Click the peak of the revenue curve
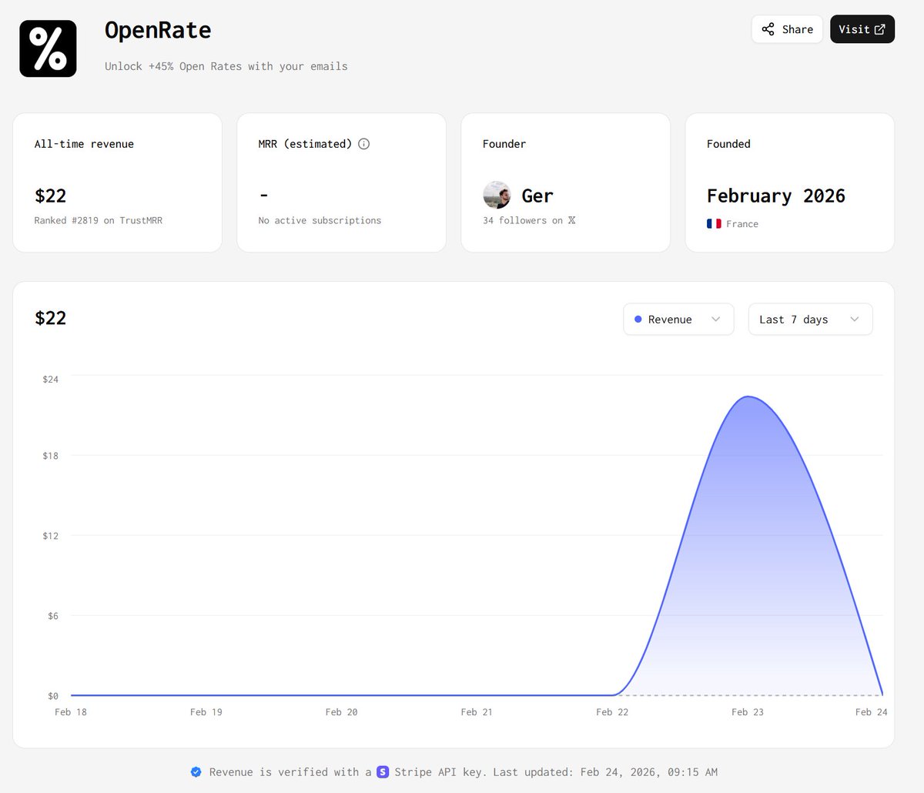 [x=748, y=397]
